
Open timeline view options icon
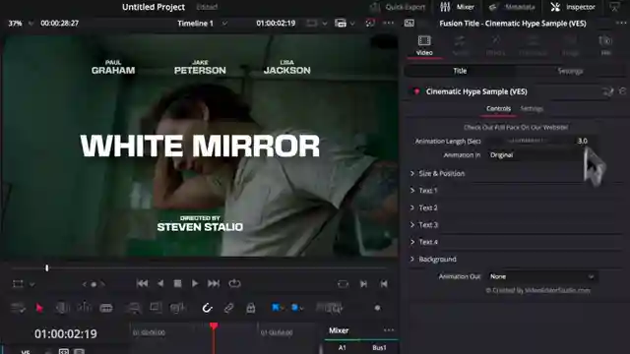[18, 308]
